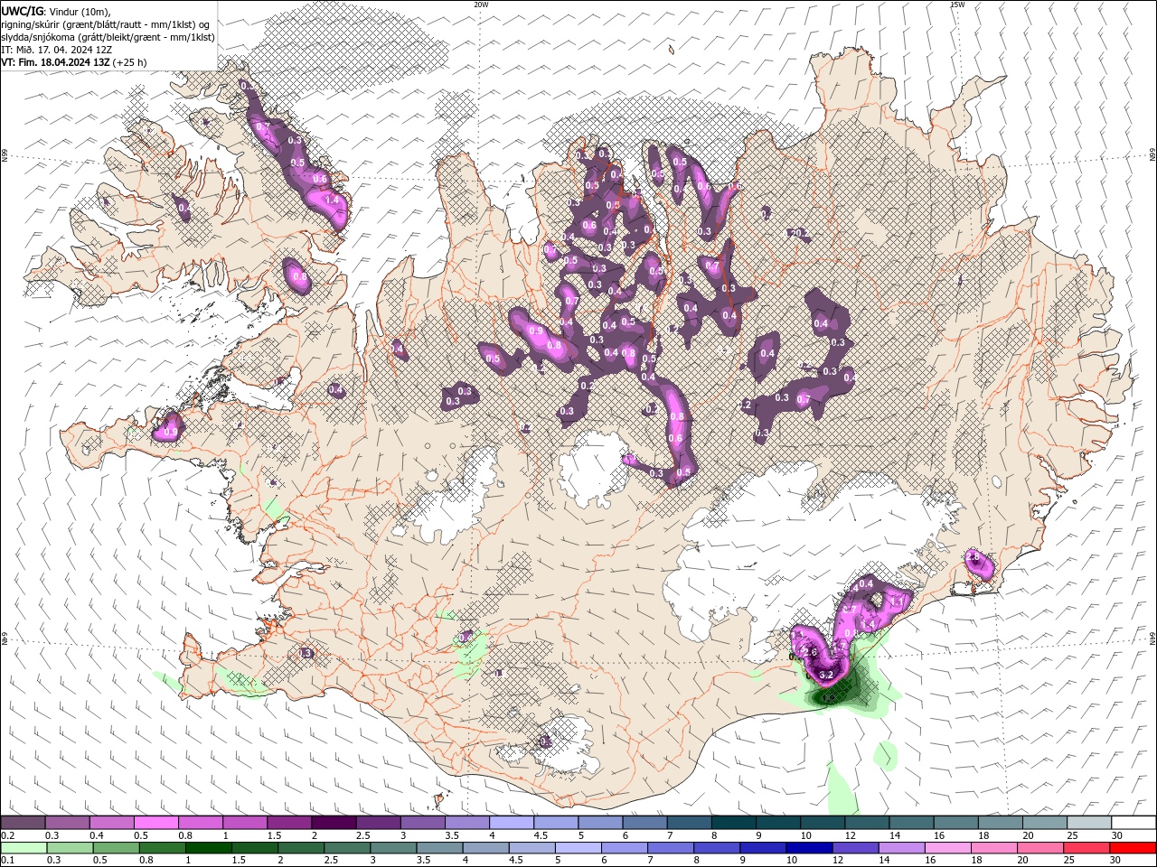Click the 'VT: Fim. 18.04.2024 13Z (+25 h)' line
This screenshot has width=1157, height=867.
click(x=74, y=62)
